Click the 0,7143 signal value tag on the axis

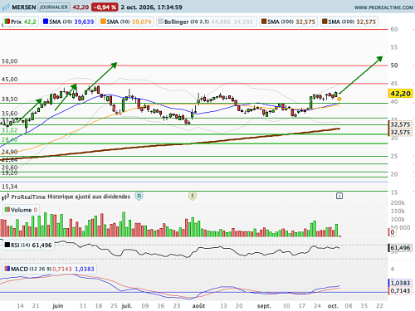[x=400, y=291]
